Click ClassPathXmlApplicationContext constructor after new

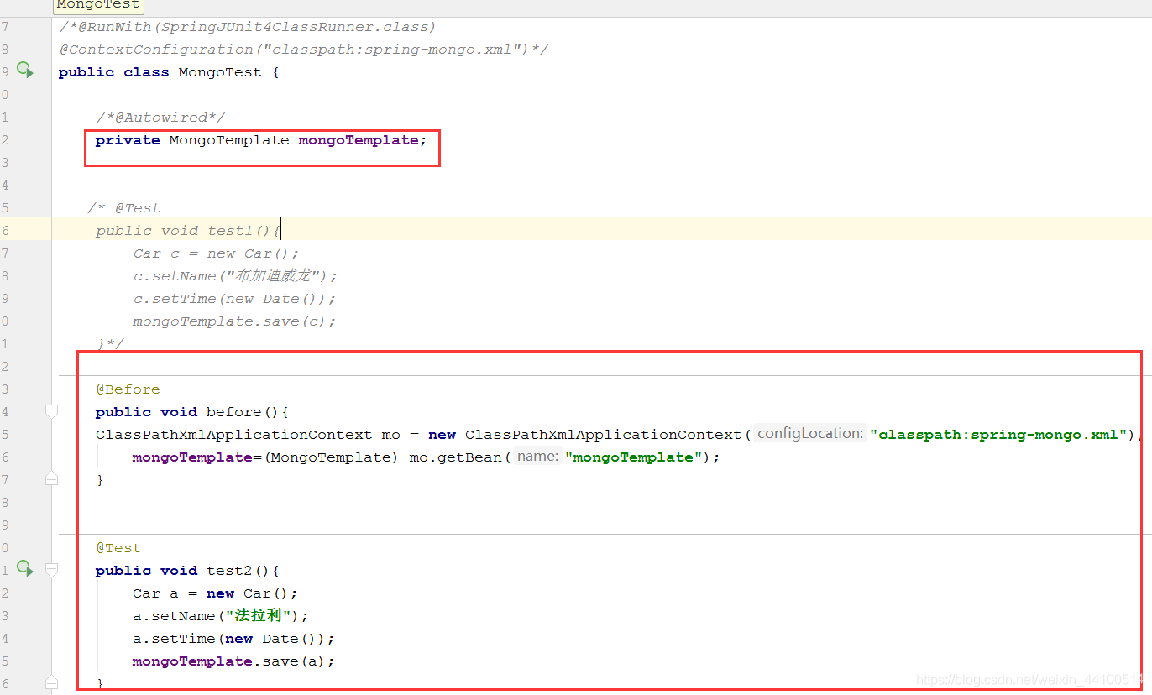pyautogui.click(x=604, y=435)
